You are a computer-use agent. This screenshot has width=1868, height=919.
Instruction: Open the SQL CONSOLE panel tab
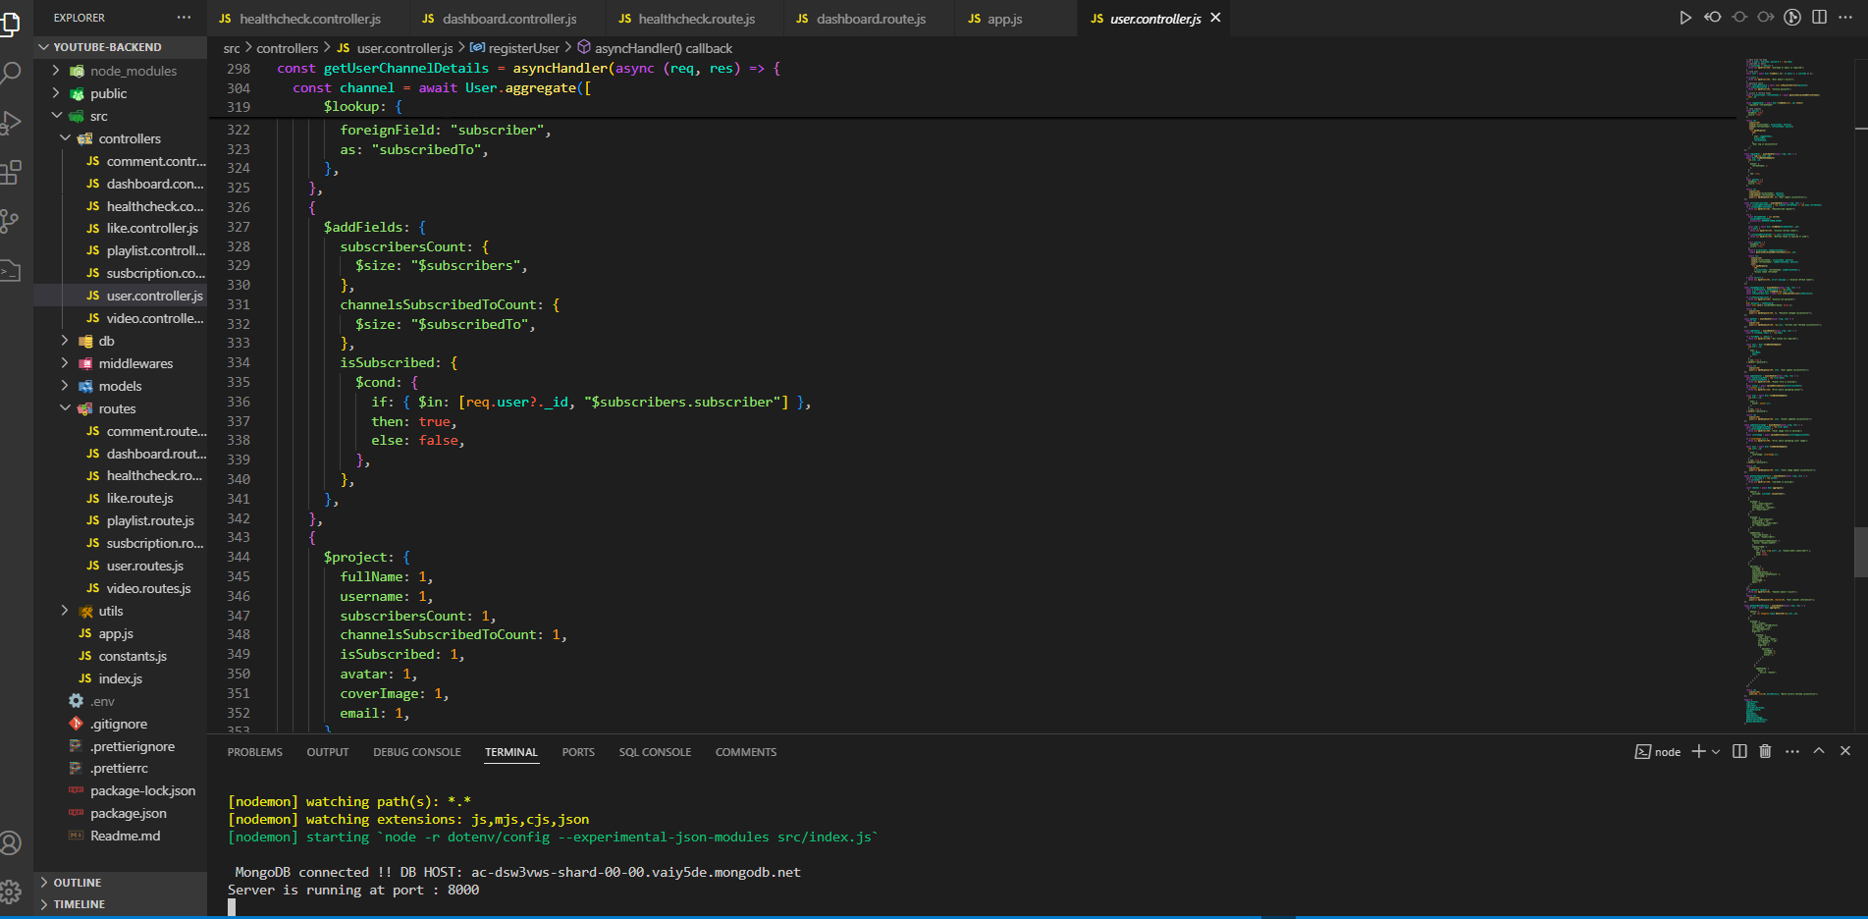pyautogui.click(x=655, y=752)
